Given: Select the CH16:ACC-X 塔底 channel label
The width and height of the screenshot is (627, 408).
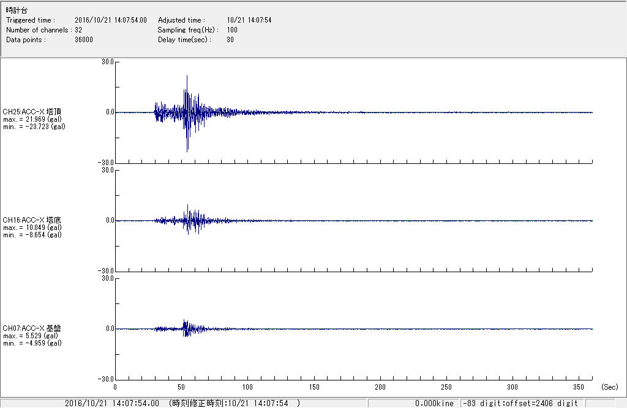Looking at the screenshot, I should (x=32, y=220).
